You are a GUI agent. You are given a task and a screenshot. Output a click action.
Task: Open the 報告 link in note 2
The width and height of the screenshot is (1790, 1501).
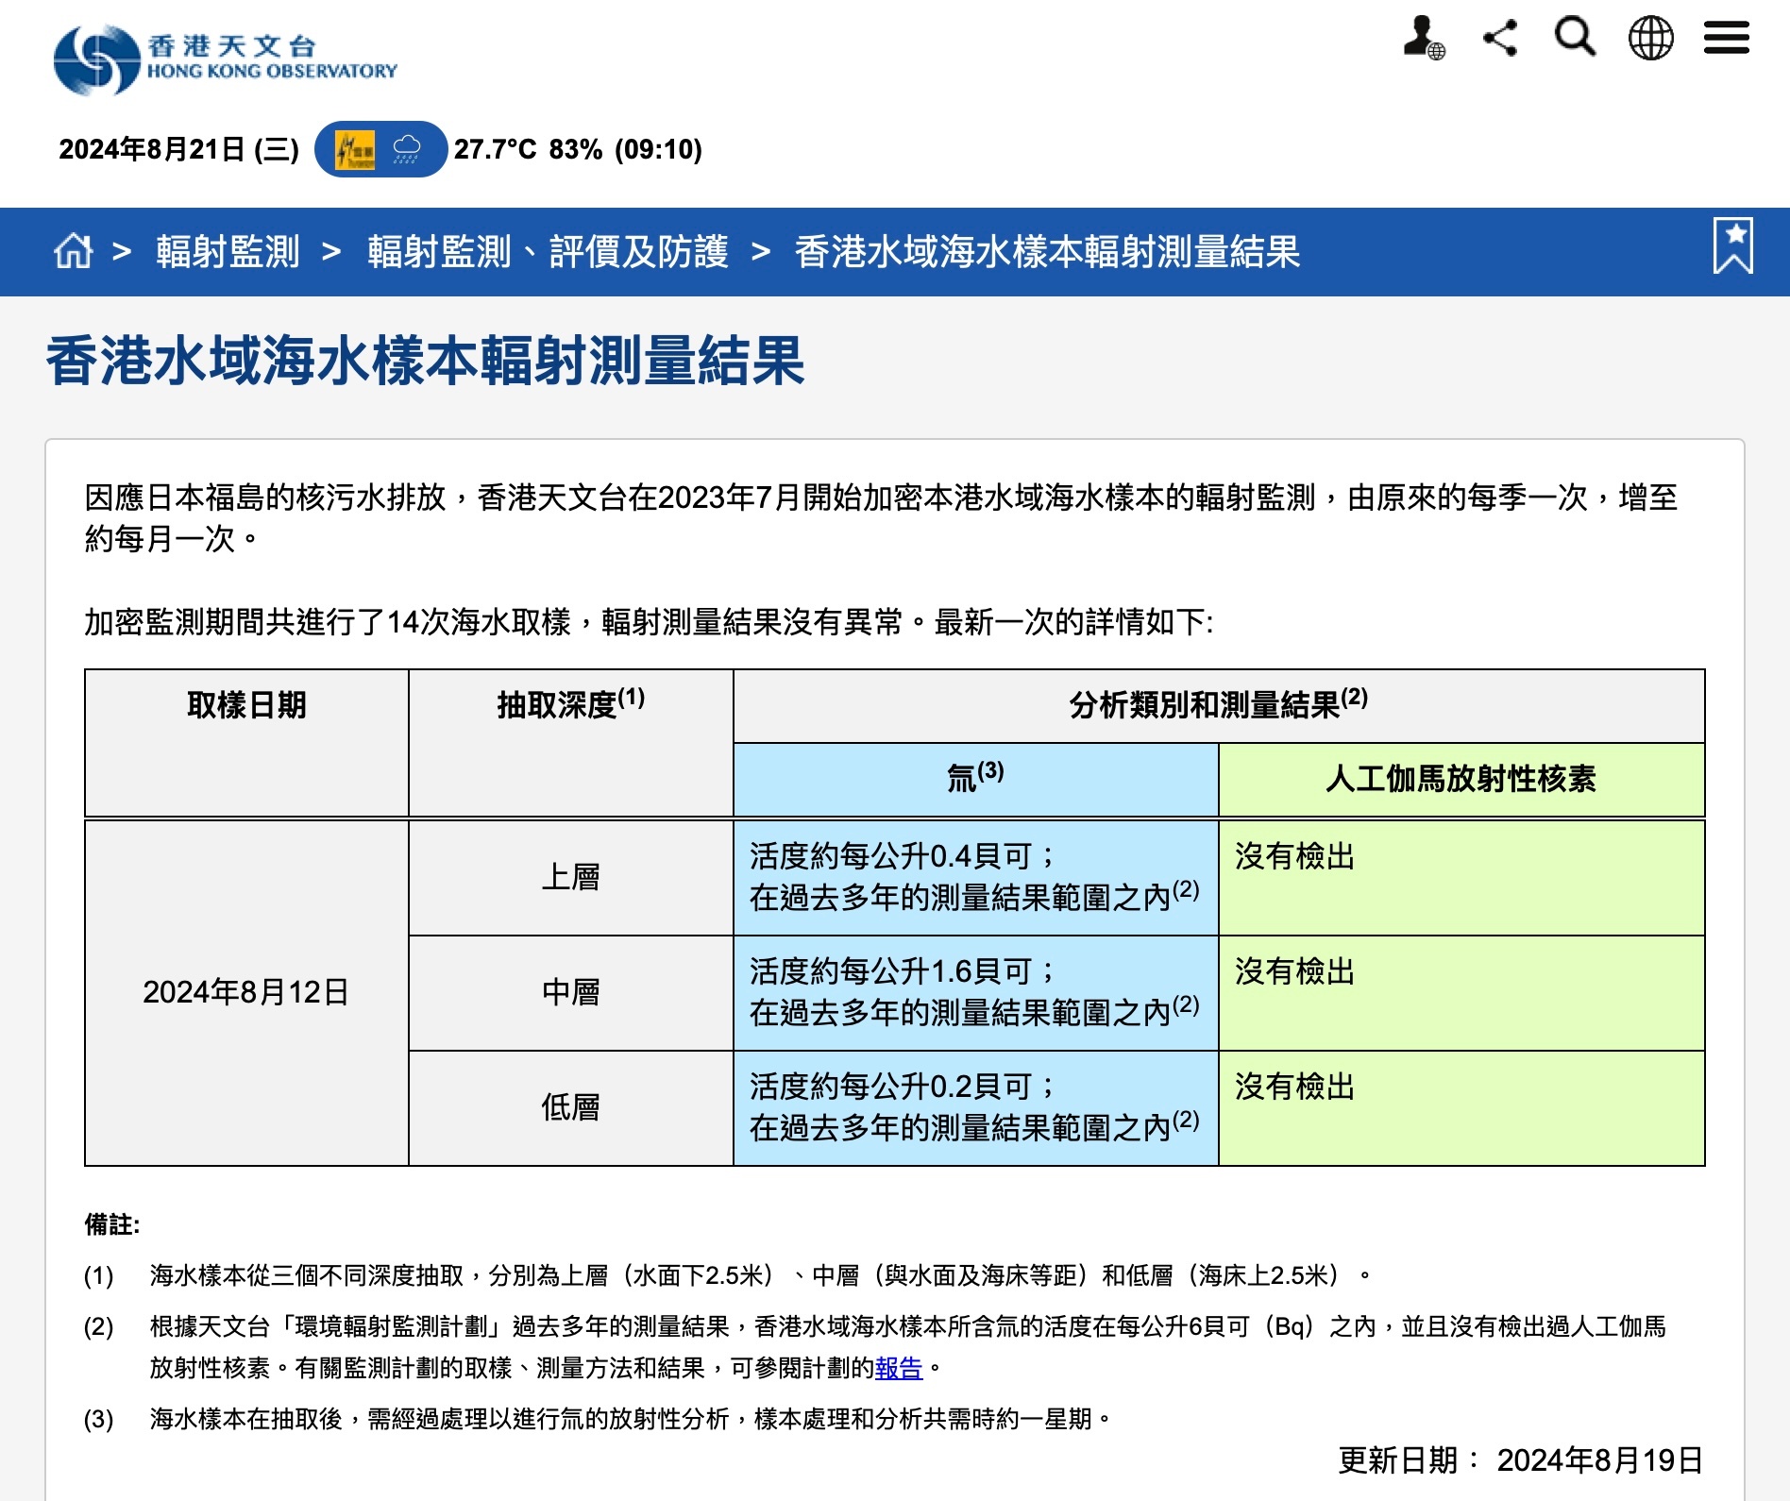coord(899,1368)
